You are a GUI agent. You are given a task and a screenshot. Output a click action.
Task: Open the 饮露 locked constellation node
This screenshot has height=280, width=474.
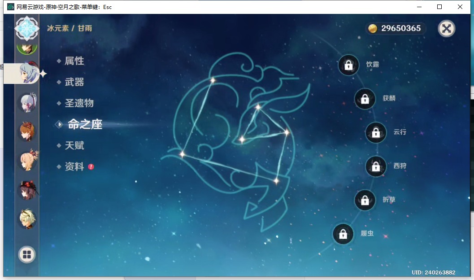coord(348,65)
